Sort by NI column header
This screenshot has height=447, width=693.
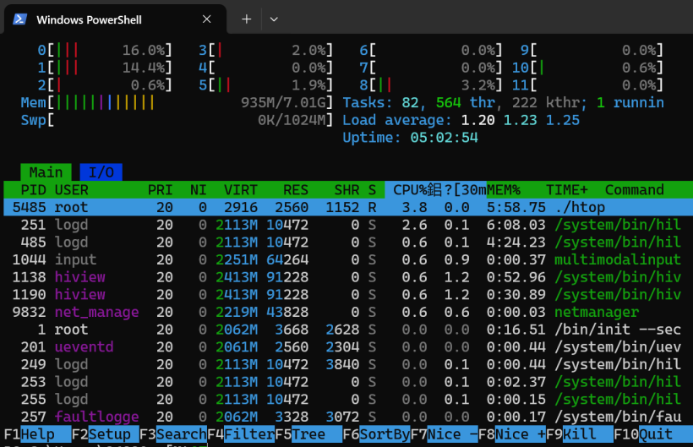(199, 190)
